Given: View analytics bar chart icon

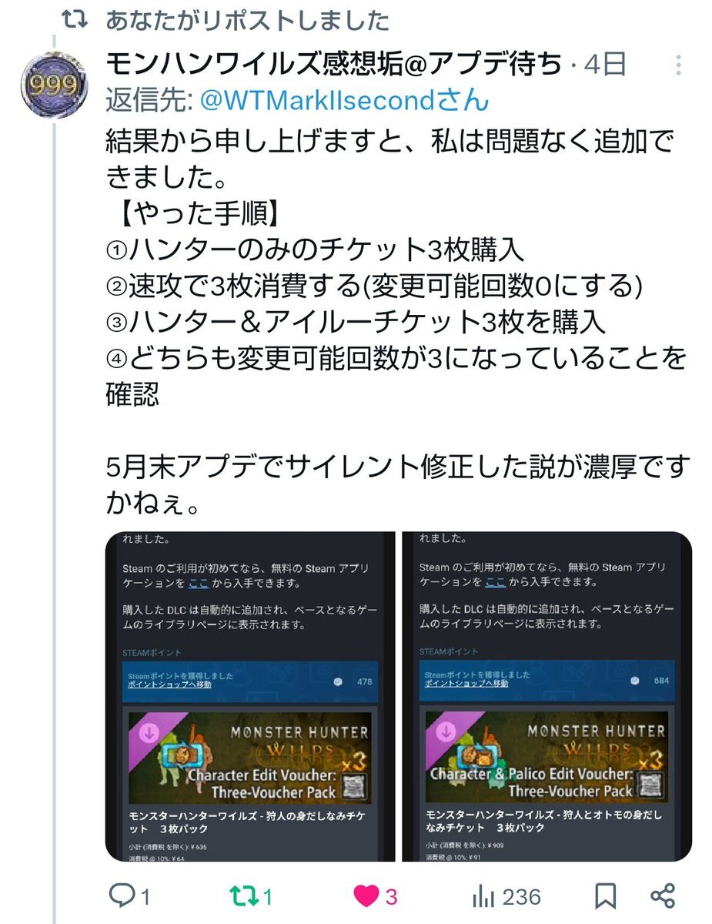Looking at the screenshot, I should pyautogui.click(x=483, y=896).
